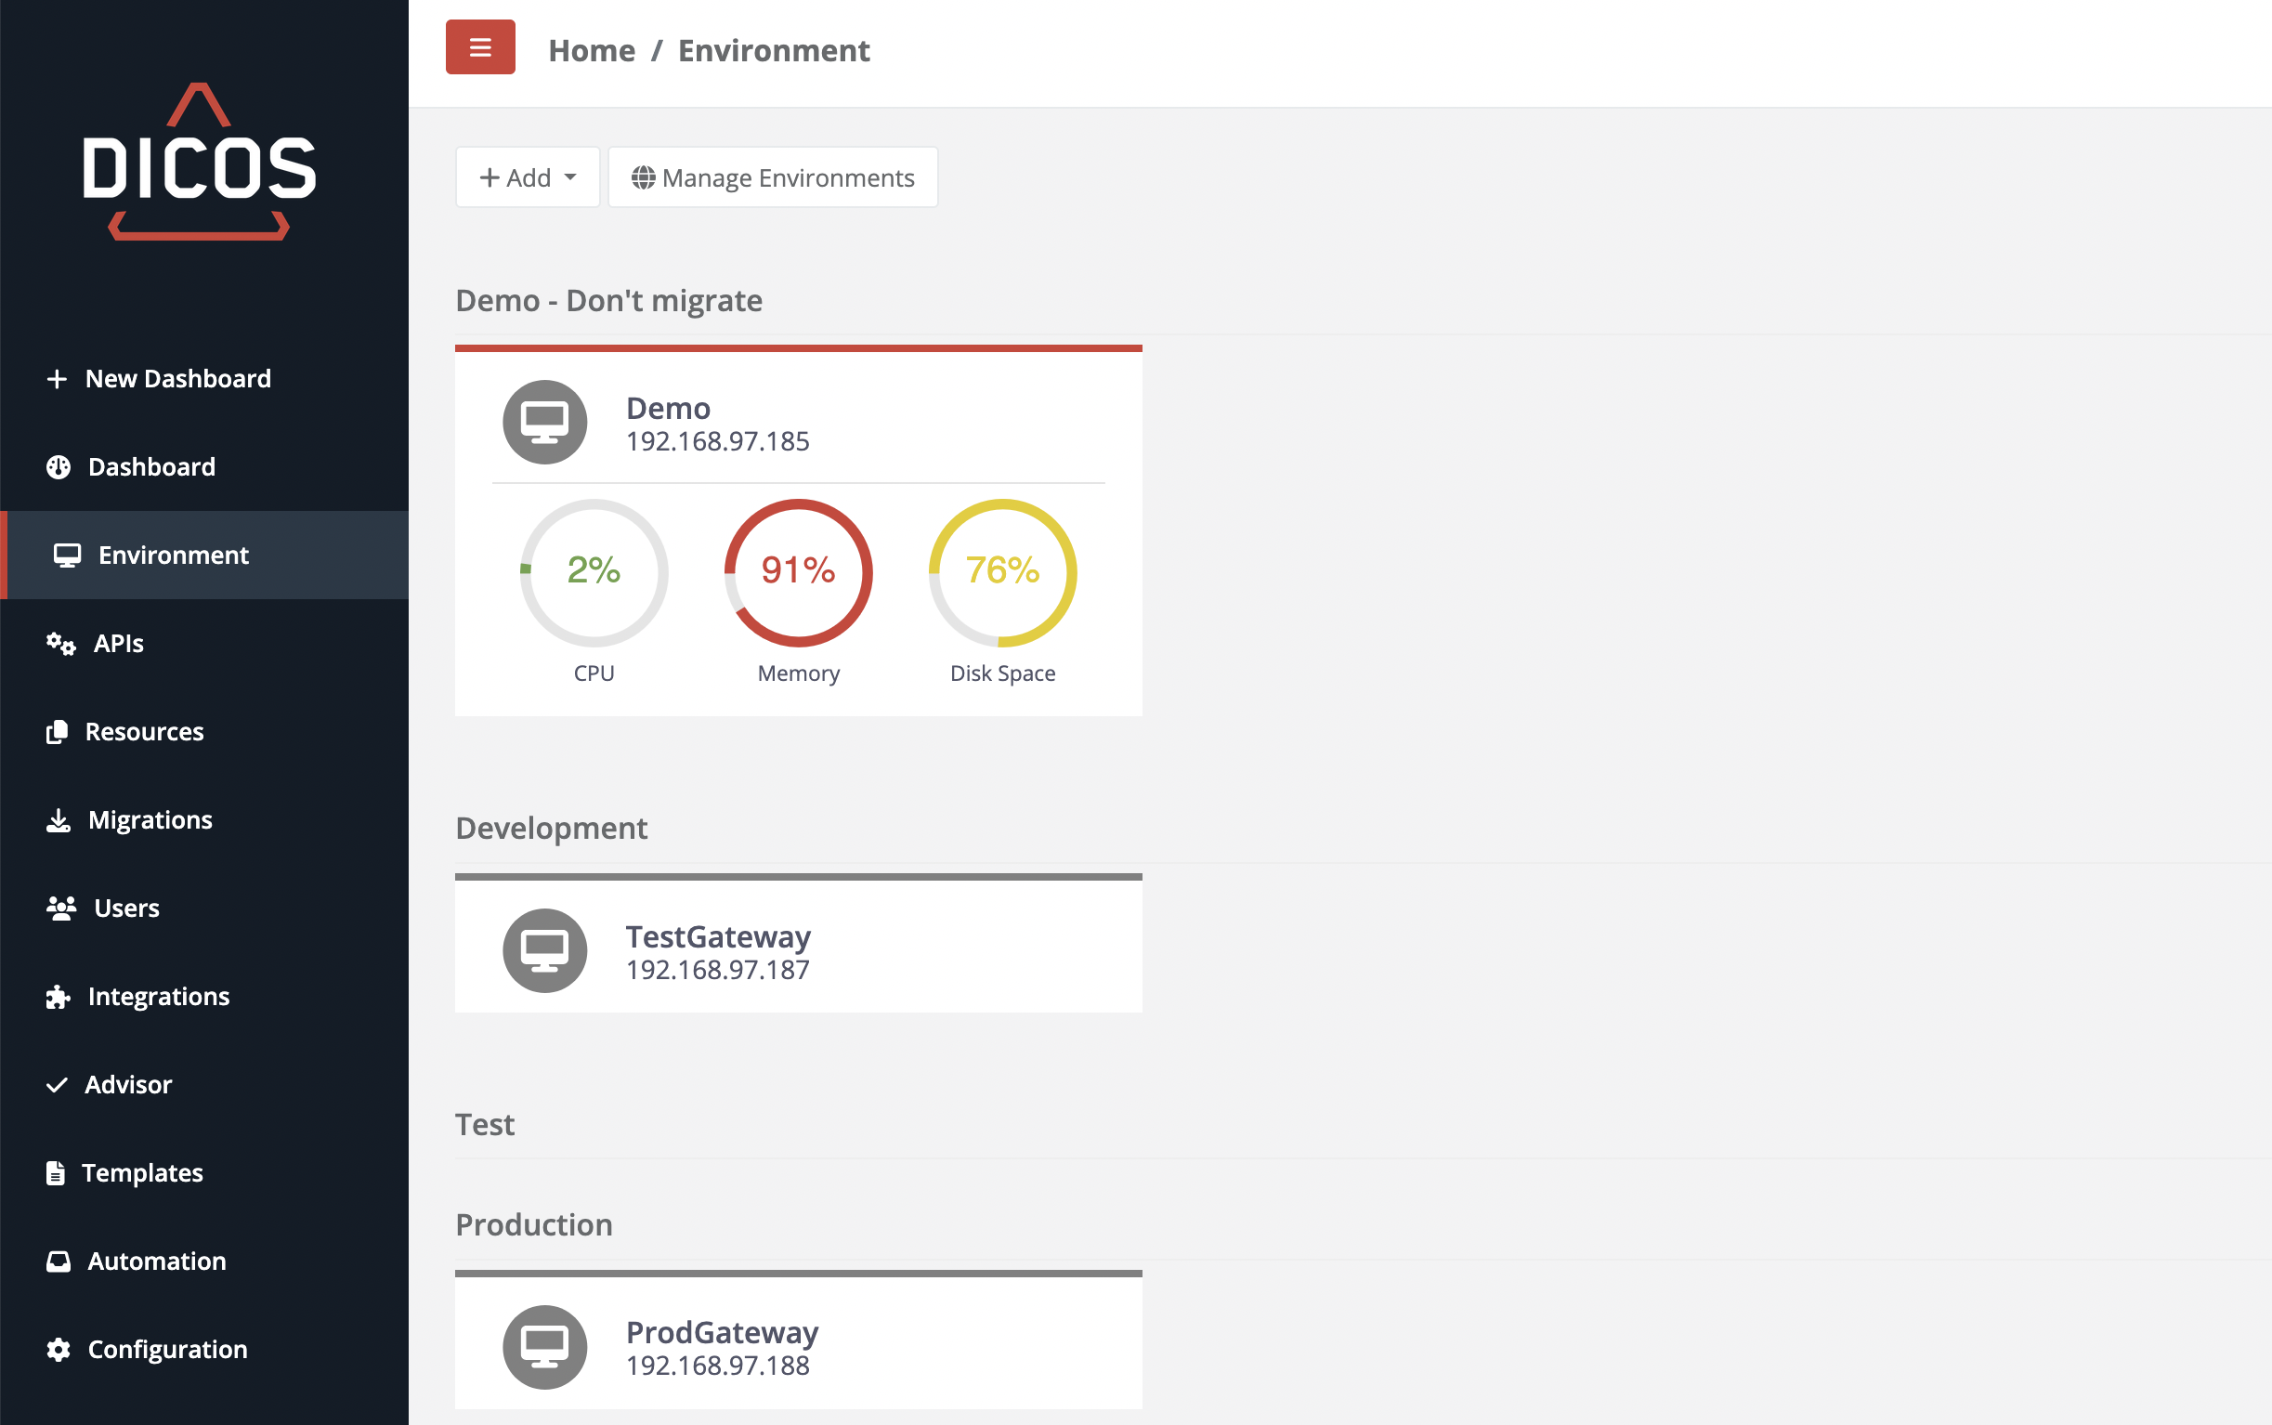Viewport: 2272px width, 1425px height.
Task: Click the Advisor checkmark icon
Action: pos(57,1085)
